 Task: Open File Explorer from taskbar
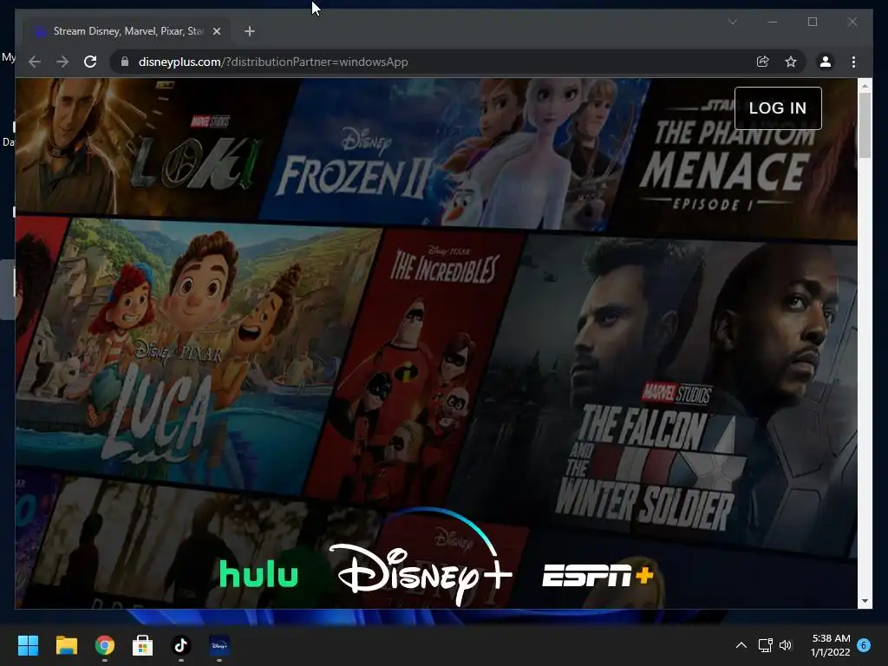[x=66, y=645]
